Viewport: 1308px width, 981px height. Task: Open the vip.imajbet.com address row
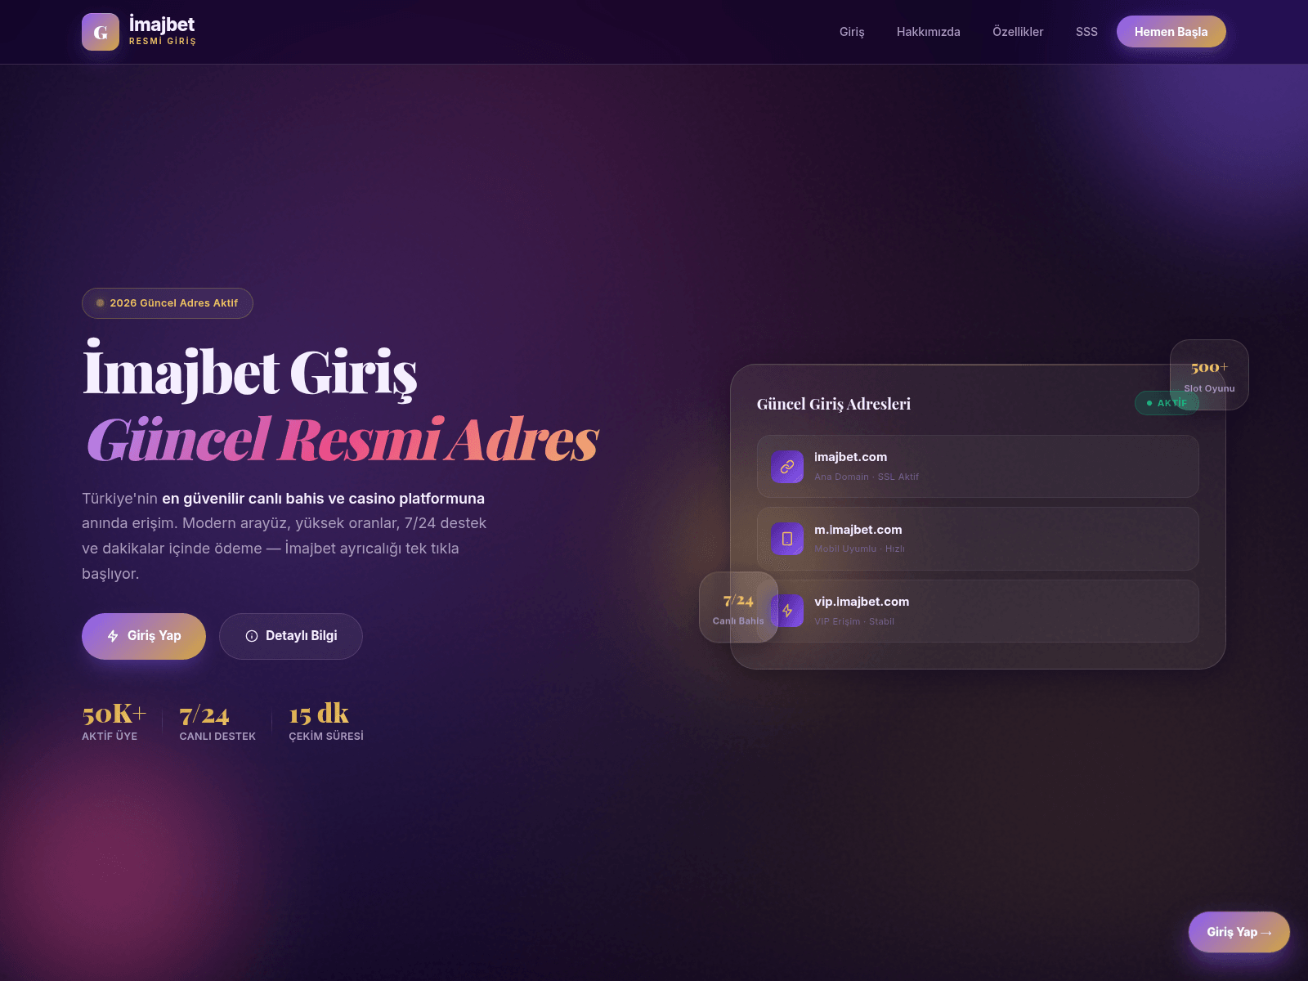(978, 611)
